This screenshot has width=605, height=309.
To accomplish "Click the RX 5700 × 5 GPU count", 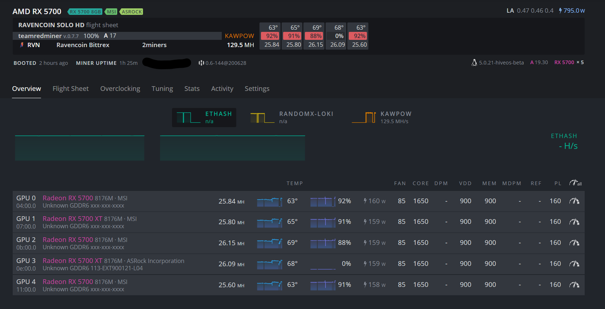I will (x=569, y=62).
